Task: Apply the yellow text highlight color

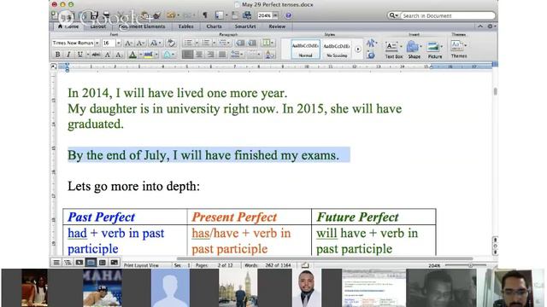Action: 148,55
